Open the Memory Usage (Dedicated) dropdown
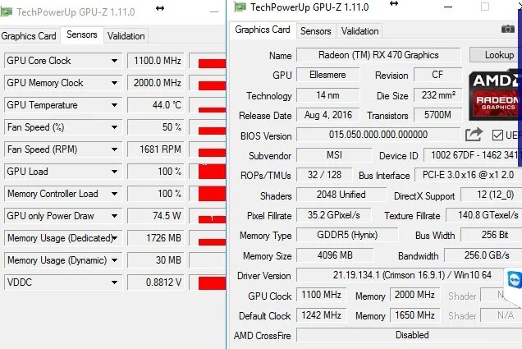 pos(115,238)
